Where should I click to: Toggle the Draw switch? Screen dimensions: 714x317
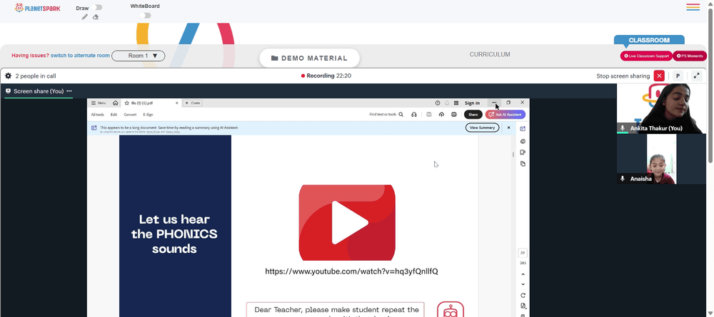(96, 7)
